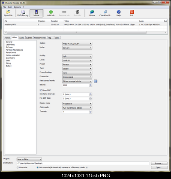This screenshot has height=179, width=171.
Task: Open the Edit menu
Action: (10, 7)
